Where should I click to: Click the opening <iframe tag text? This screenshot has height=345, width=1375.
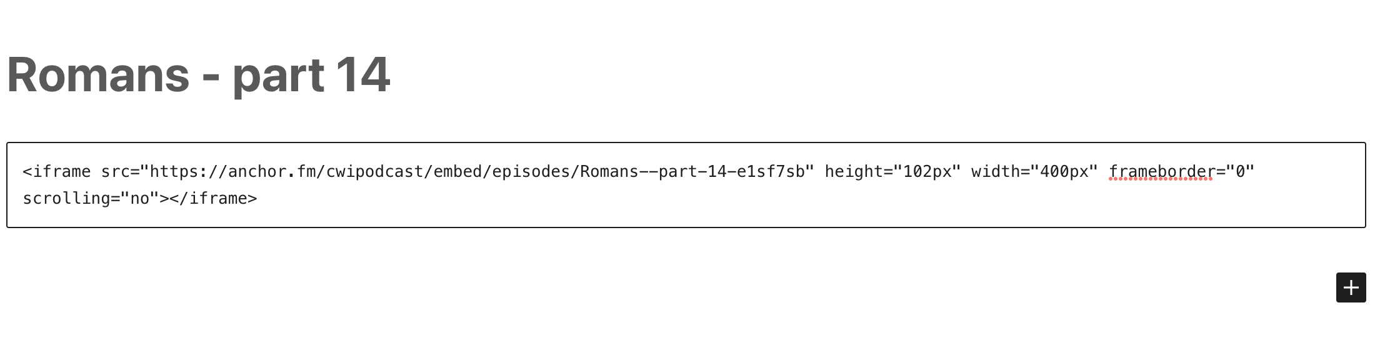coord(57,172)
